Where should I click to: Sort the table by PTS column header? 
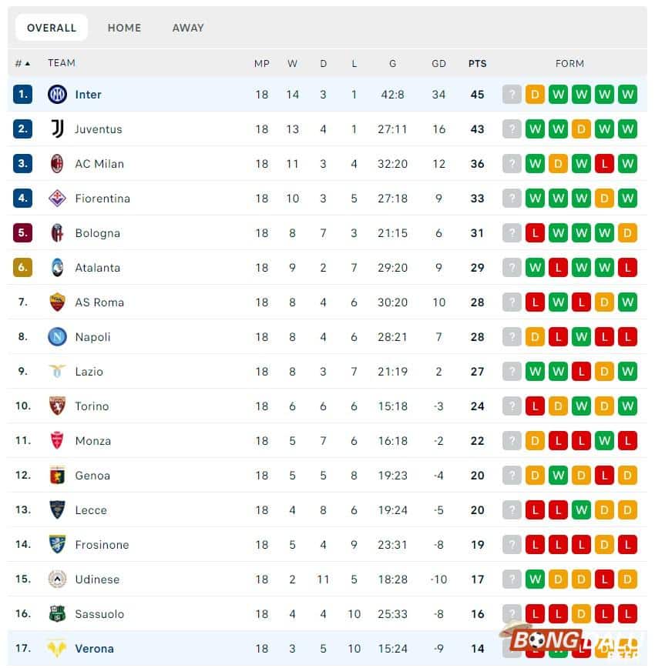click(477, 63)
